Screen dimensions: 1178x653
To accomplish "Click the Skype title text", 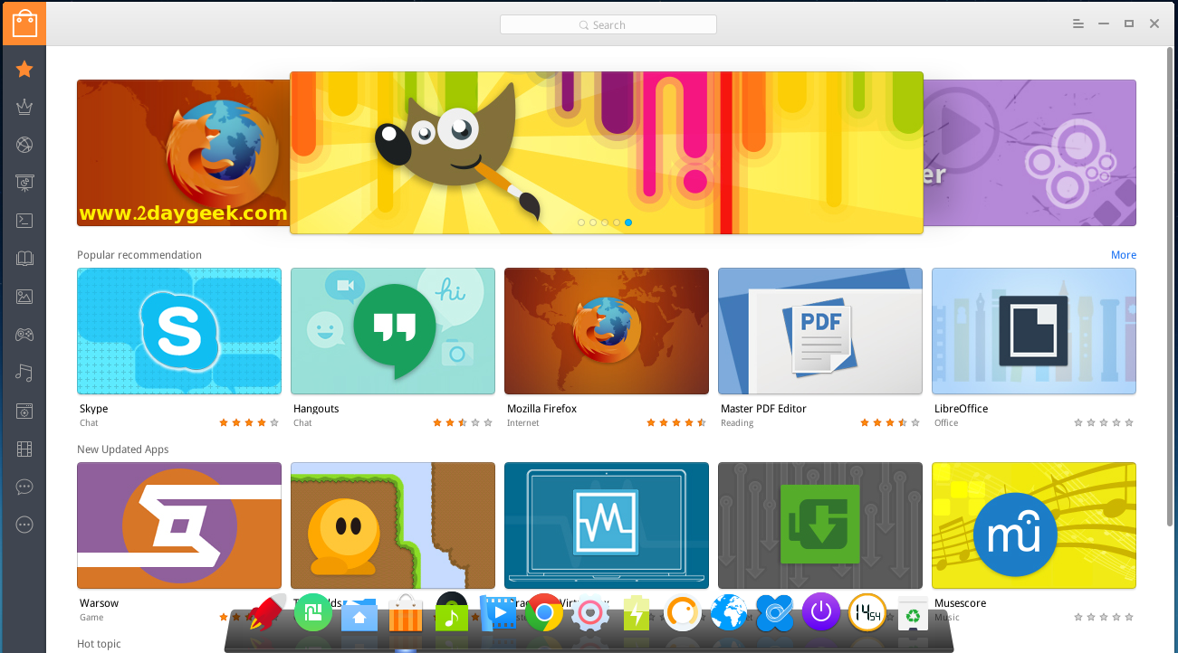I will coord(93,409).
